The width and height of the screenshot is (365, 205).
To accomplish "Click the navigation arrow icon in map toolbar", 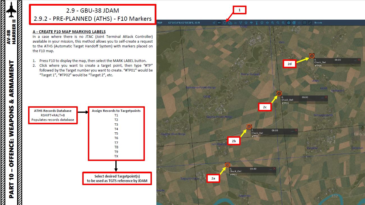I will click(x=214, y=23).
